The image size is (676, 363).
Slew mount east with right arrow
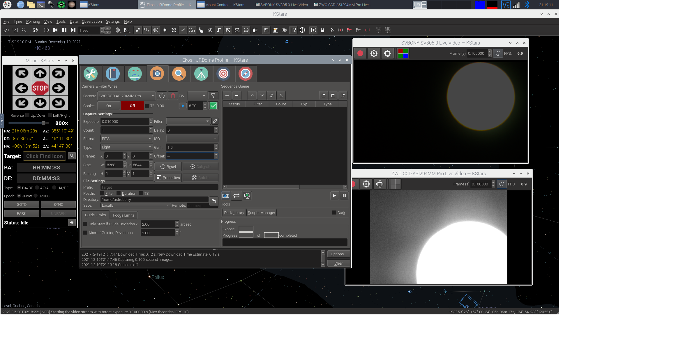59,88
